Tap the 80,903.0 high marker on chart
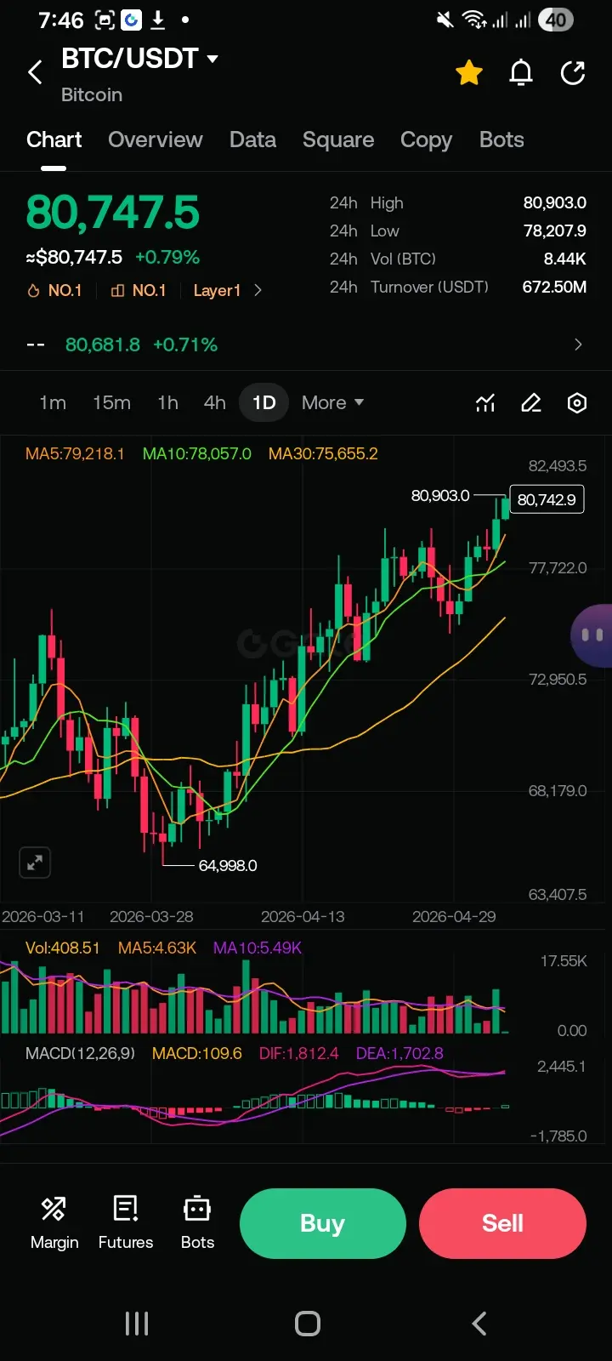The width and height of the screenshot is (612, 1361). (x=440, y=495)
